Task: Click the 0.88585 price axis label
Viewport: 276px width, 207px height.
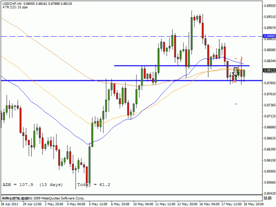Action: click(270, 50)
